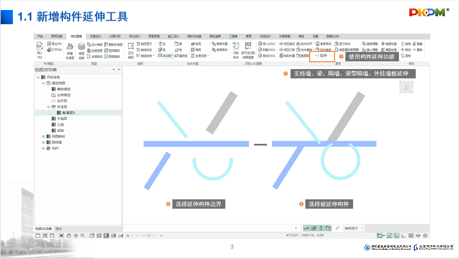This screenshot has width=459, height=259.
Task: Switch to the 深化设计 ribbon tab
Action: click(x=134, y=36)
